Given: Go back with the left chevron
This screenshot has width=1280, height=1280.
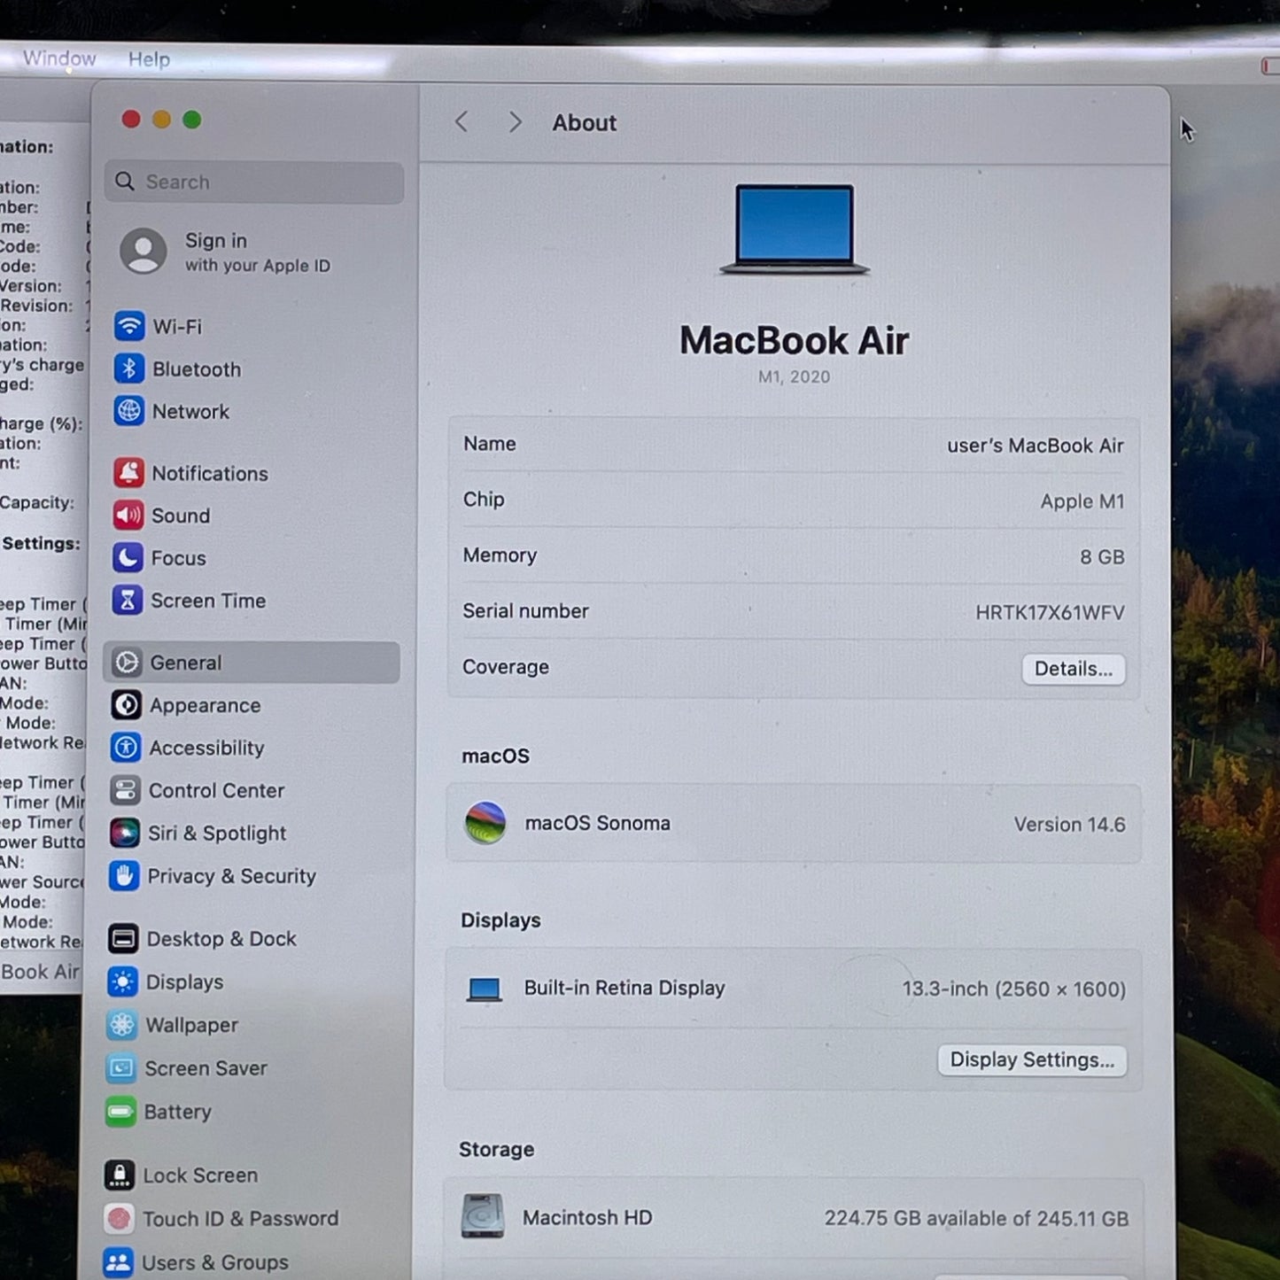Looking at the screenshot, I should pos(462,122).
